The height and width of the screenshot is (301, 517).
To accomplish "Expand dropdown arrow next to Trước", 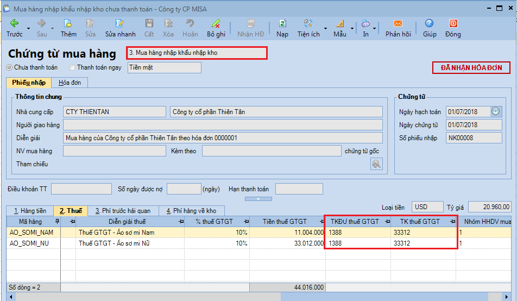I will [x=28, y=28].
